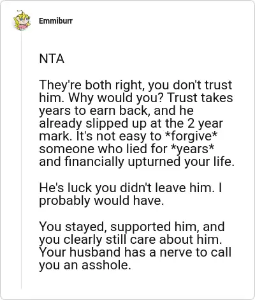
Task: Collapse the comment using the vertical thread line
Action: click(x=21, y=160)
